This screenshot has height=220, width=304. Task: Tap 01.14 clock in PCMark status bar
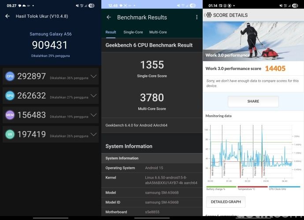coord(213,6)
